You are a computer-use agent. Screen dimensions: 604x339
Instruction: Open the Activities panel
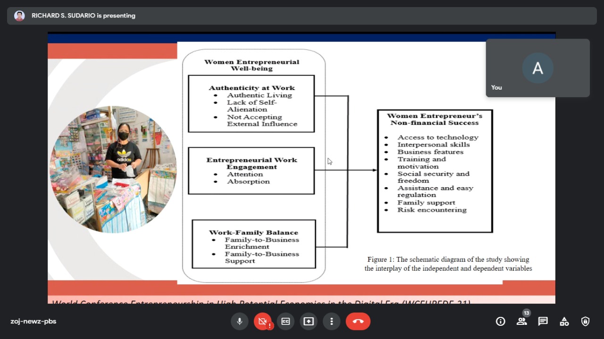pos(564,322)
